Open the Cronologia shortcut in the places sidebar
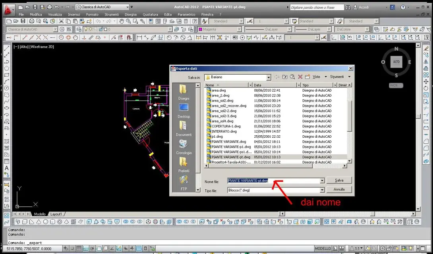This screenshot has width=433, height=254. click(x=184, y=147)
